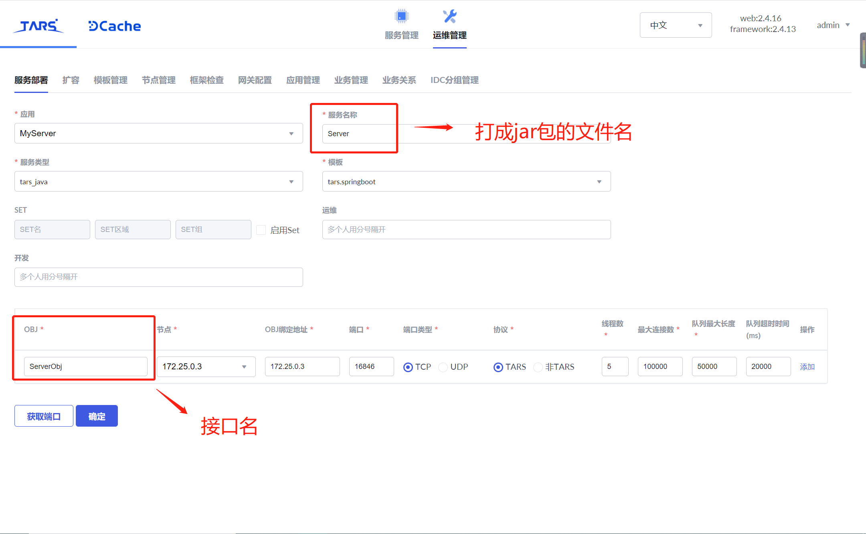The height and width of the screenshot is (534, 866).
Task: Select UDP as the port type
Action: pos(443,367)
